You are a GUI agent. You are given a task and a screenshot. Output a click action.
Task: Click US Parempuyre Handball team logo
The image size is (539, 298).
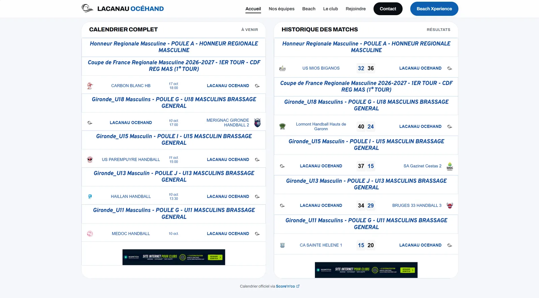click(90, 160)
